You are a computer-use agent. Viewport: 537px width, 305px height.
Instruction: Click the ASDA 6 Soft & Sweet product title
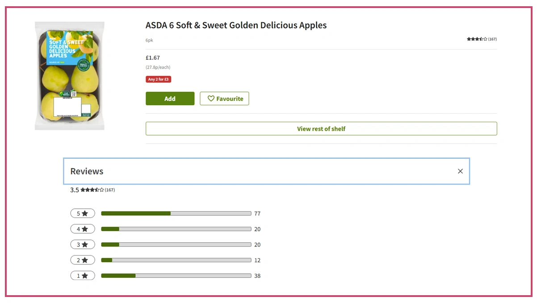point(236,25)
